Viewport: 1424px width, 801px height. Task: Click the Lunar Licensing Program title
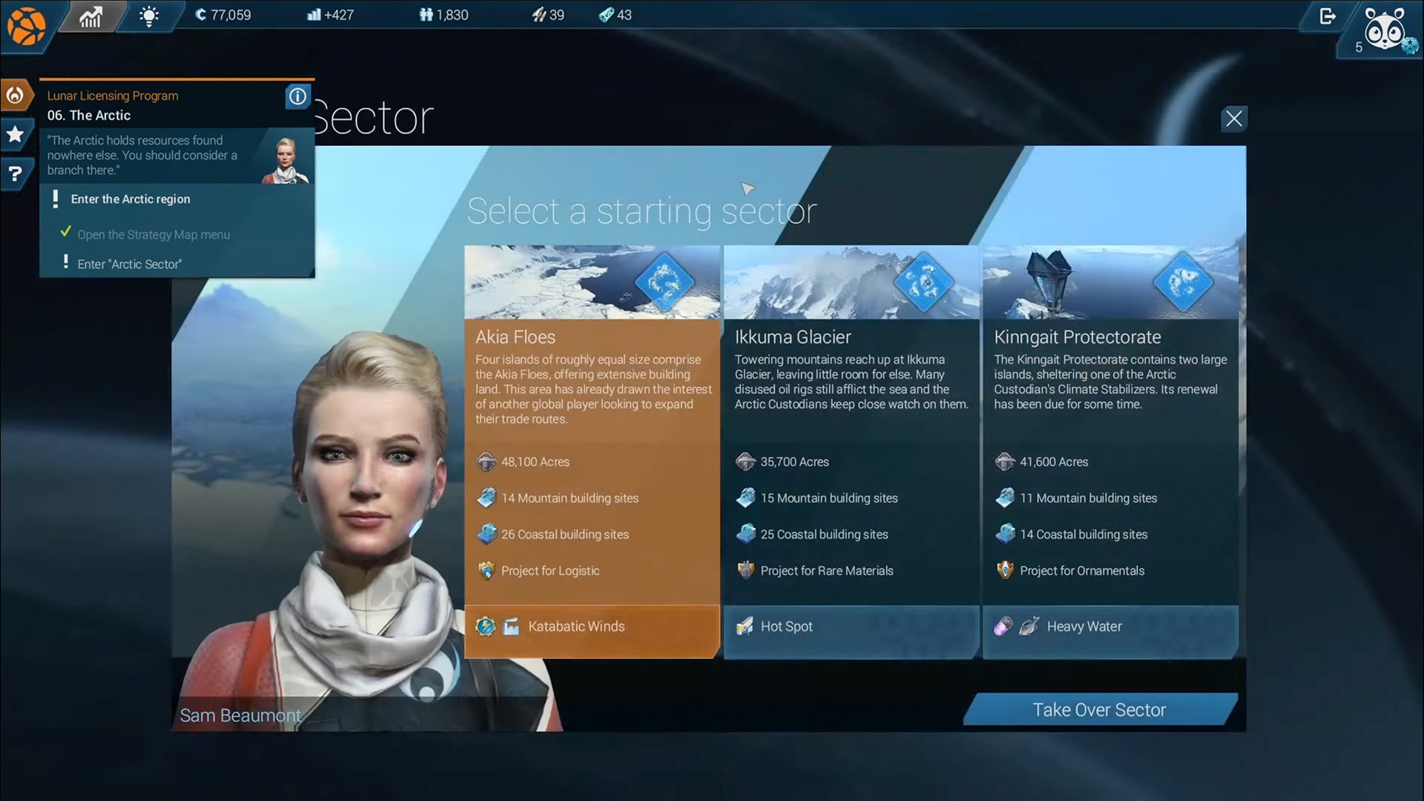coord(113,96)
